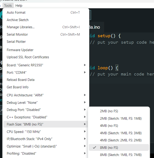Expand the Port "COM4" submenu
Image resolution: width=154 pixels, height=158 pixels.
[x=46, y=73]
